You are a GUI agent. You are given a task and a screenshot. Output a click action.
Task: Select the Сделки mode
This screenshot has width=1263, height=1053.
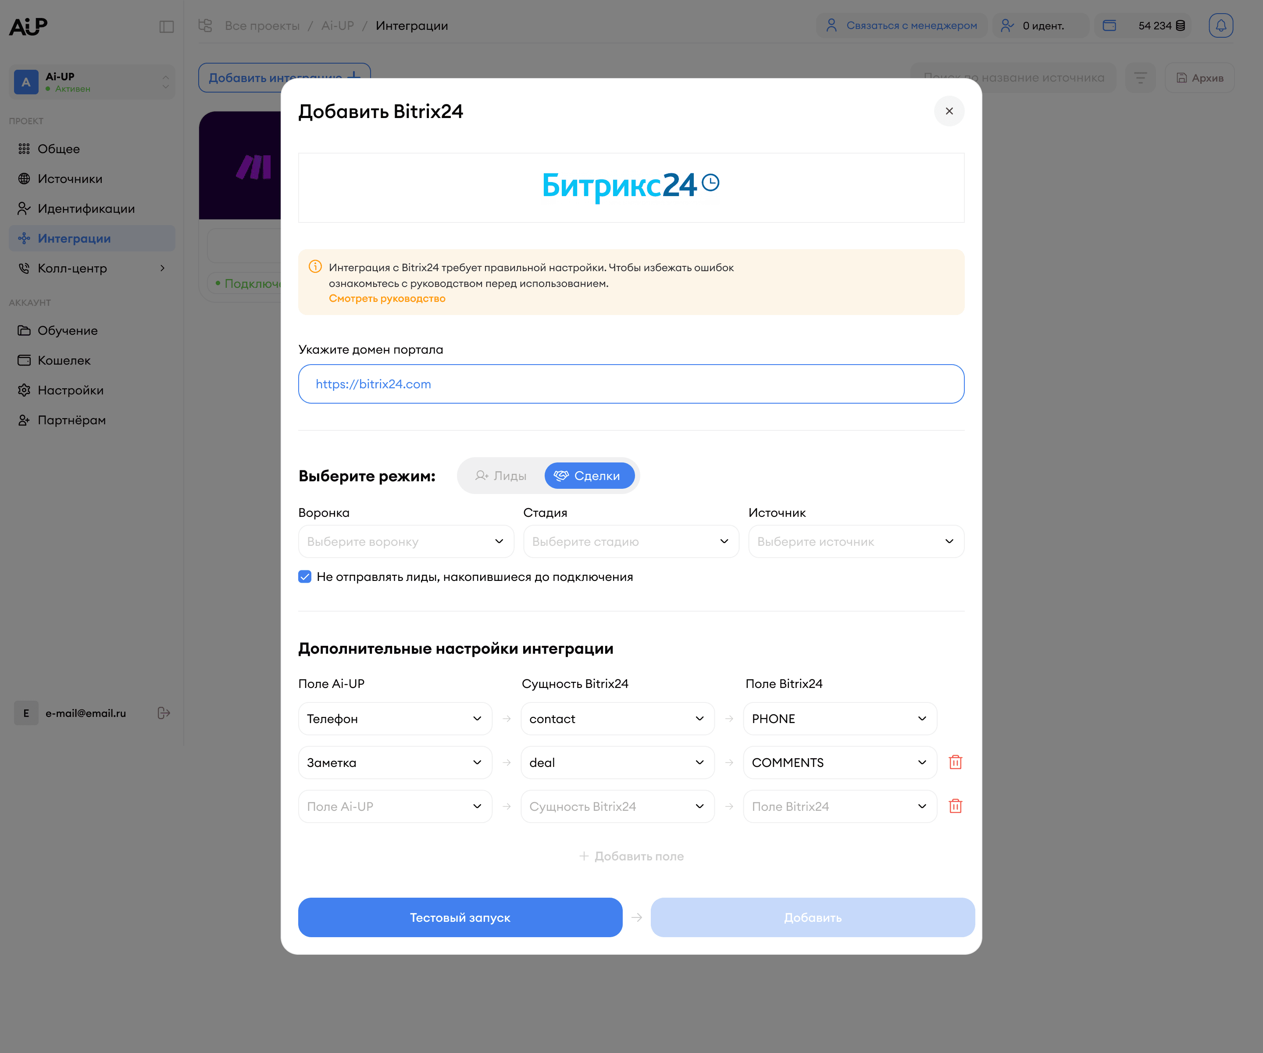coord(589,476)
